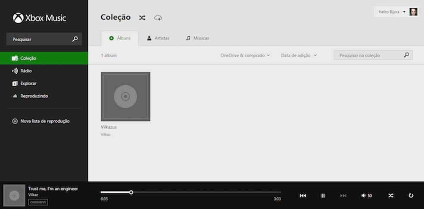Open Explorar in the sidebar
Screen dimensions: 424x209
tap(44, 84)
